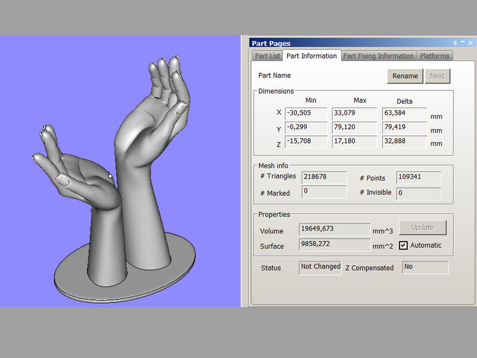Click the Z Compensated field No
This screenshot has height=358, width=477.
coord(425,268)
